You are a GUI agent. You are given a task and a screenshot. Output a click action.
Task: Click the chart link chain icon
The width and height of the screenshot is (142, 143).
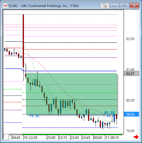pyautogui.click(x=105, y=6)
